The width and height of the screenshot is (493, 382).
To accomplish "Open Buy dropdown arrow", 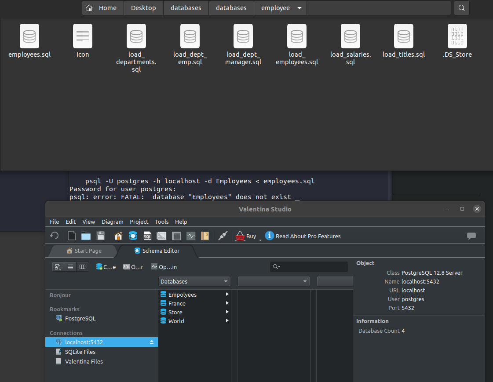I will (260, 240).
